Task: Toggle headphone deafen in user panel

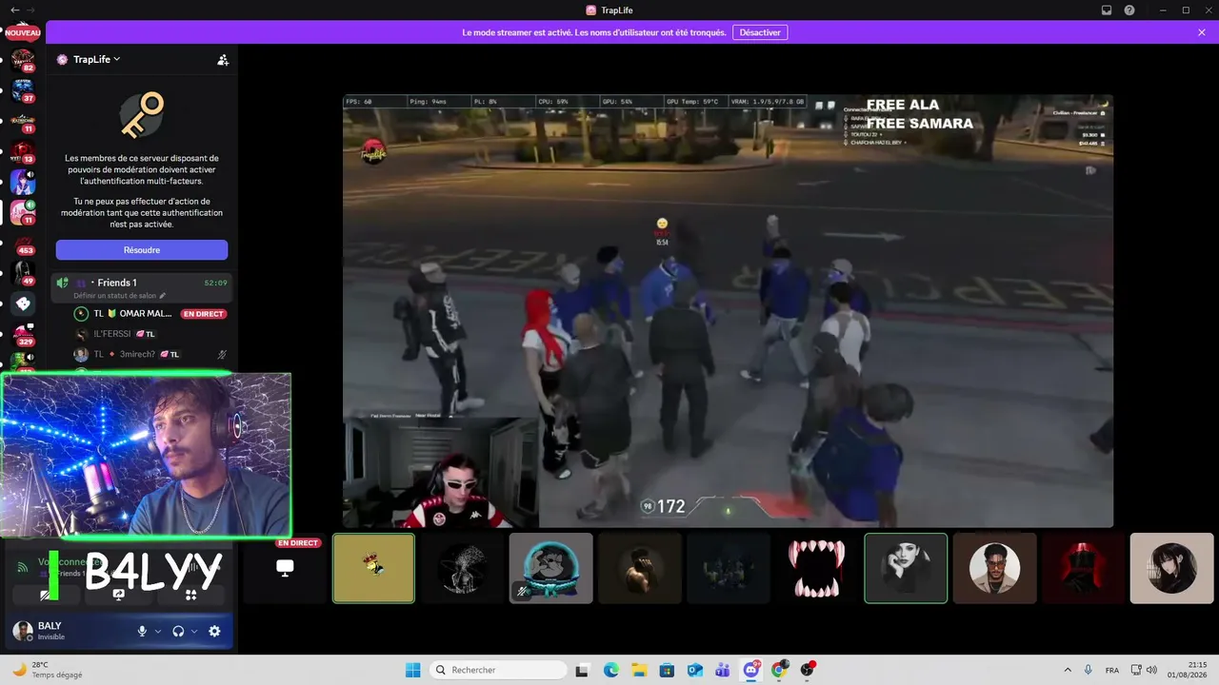Action: 178,631
